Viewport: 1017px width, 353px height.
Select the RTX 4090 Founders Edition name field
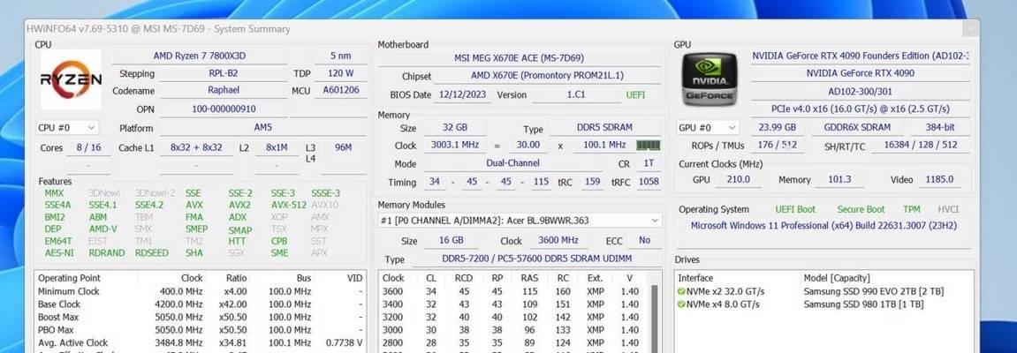point(861,56)
